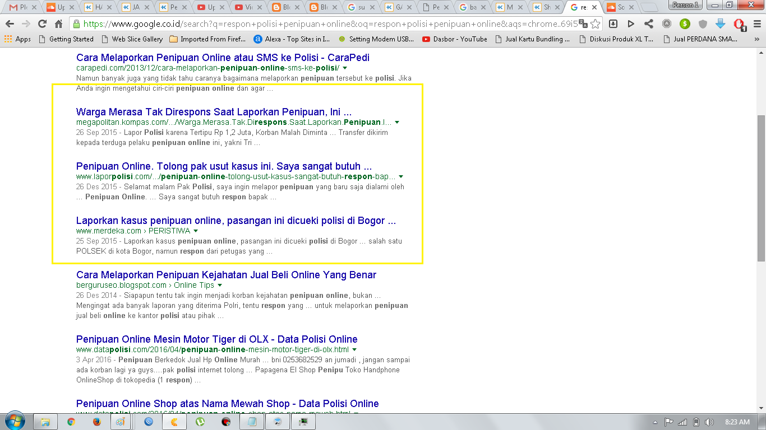Expand the arrow beside berguruseo.blogspot.com Online Tips

click(220, 285)
